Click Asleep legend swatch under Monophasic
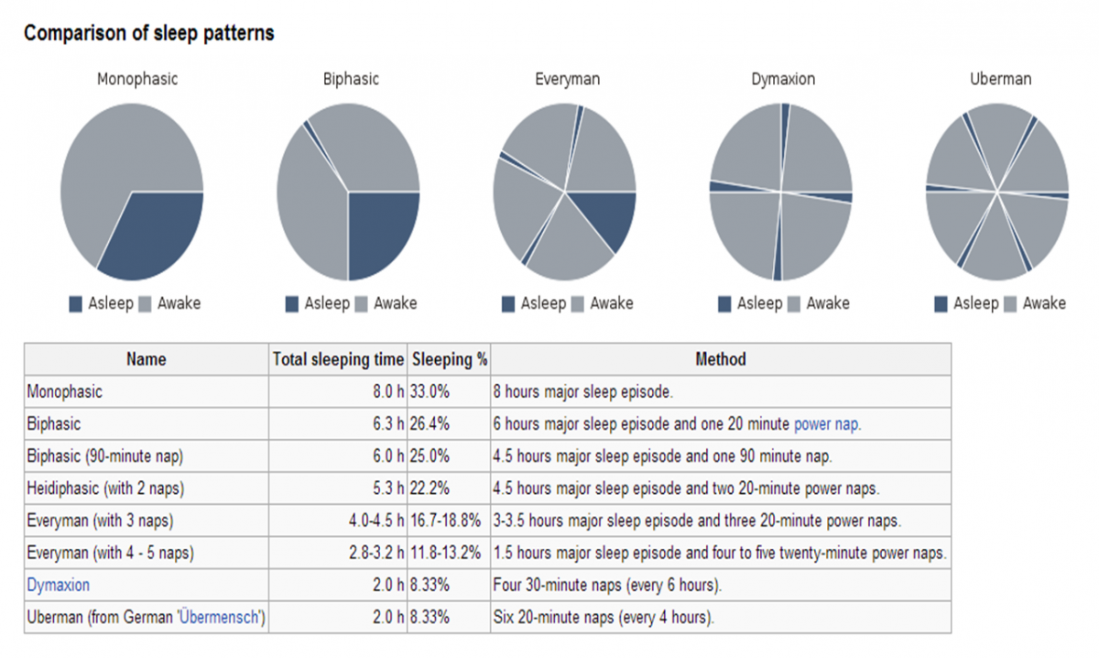The width and height of the screenshot is (1099, 658). pyautogui.click(x=76, y=304)
